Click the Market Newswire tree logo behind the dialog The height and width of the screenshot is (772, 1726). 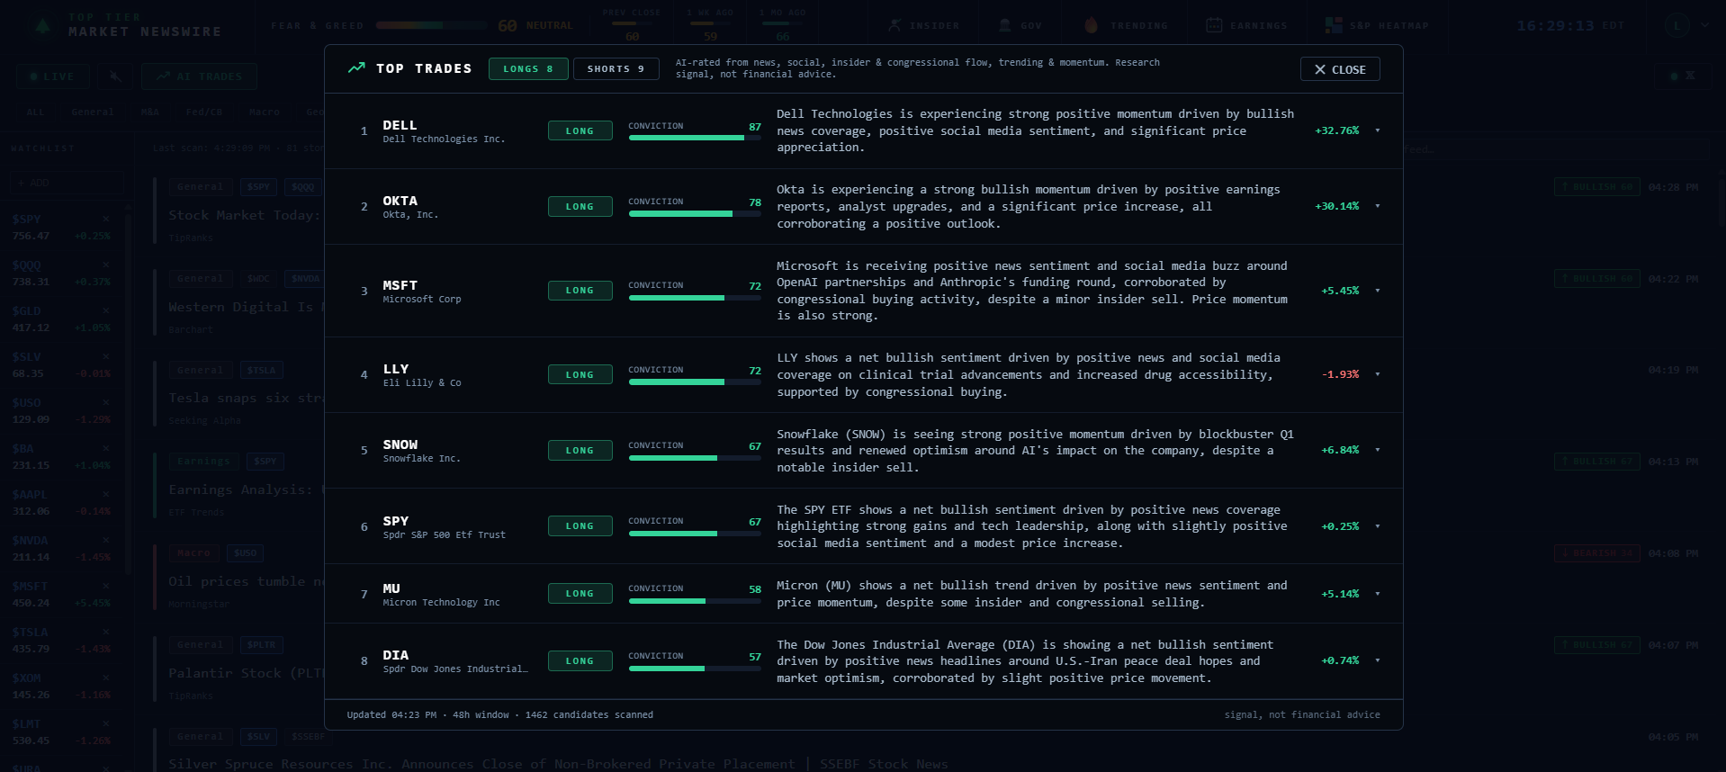(x=42, y=25)
